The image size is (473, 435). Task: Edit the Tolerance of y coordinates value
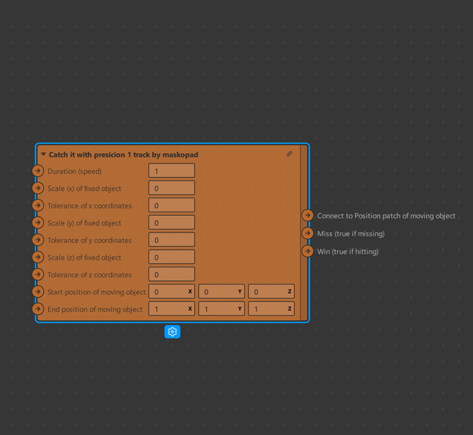172,240
